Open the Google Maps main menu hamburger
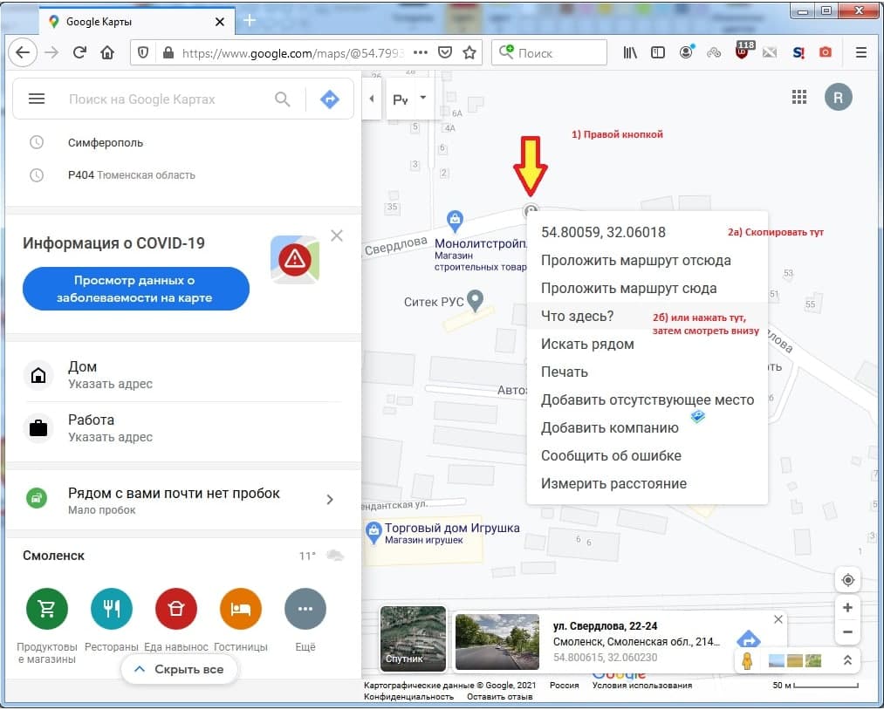 37,99
